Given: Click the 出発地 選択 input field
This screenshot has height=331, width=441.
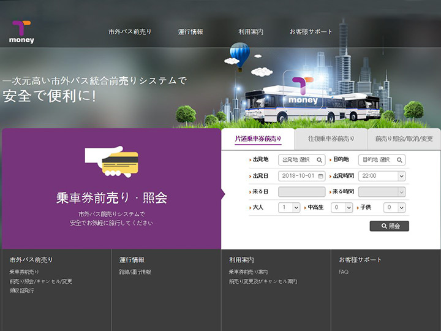Looking at the screenshot, I should pos(301,160).
